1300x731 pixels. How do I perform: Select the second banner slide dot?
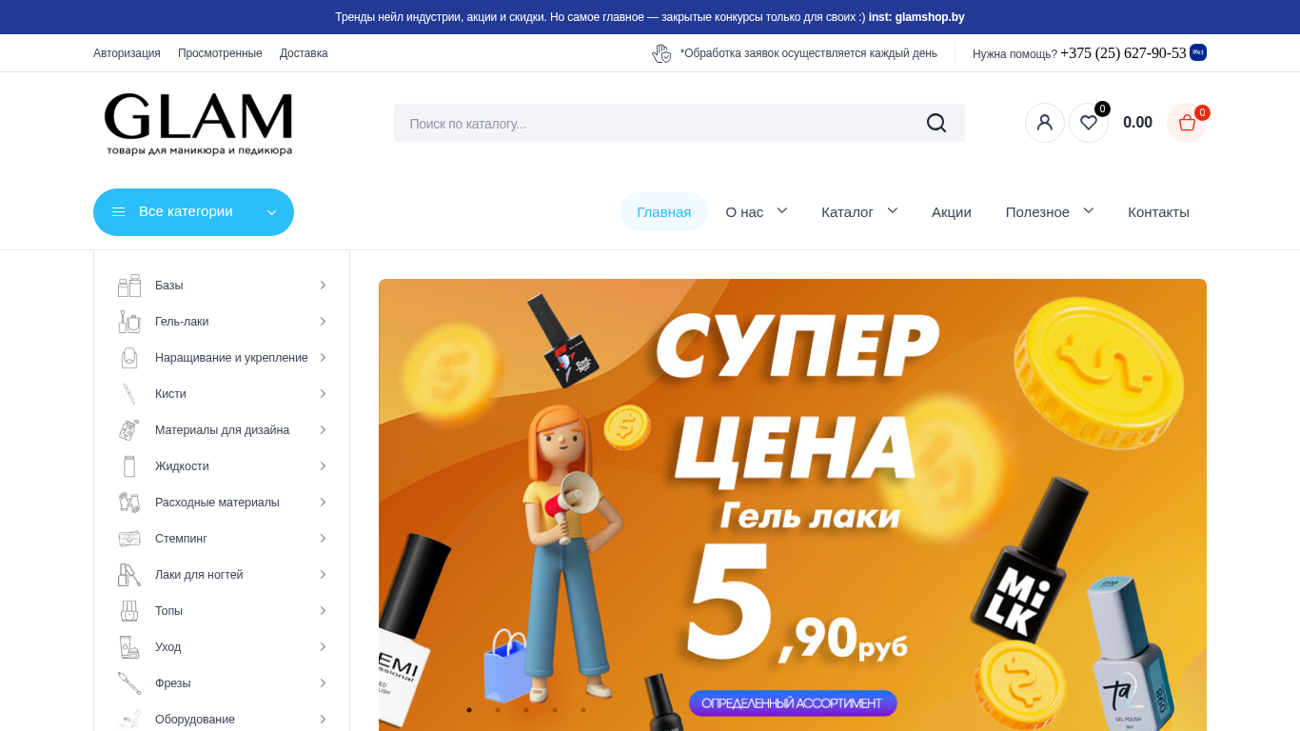pyautogui.click(x=498, y=710)
